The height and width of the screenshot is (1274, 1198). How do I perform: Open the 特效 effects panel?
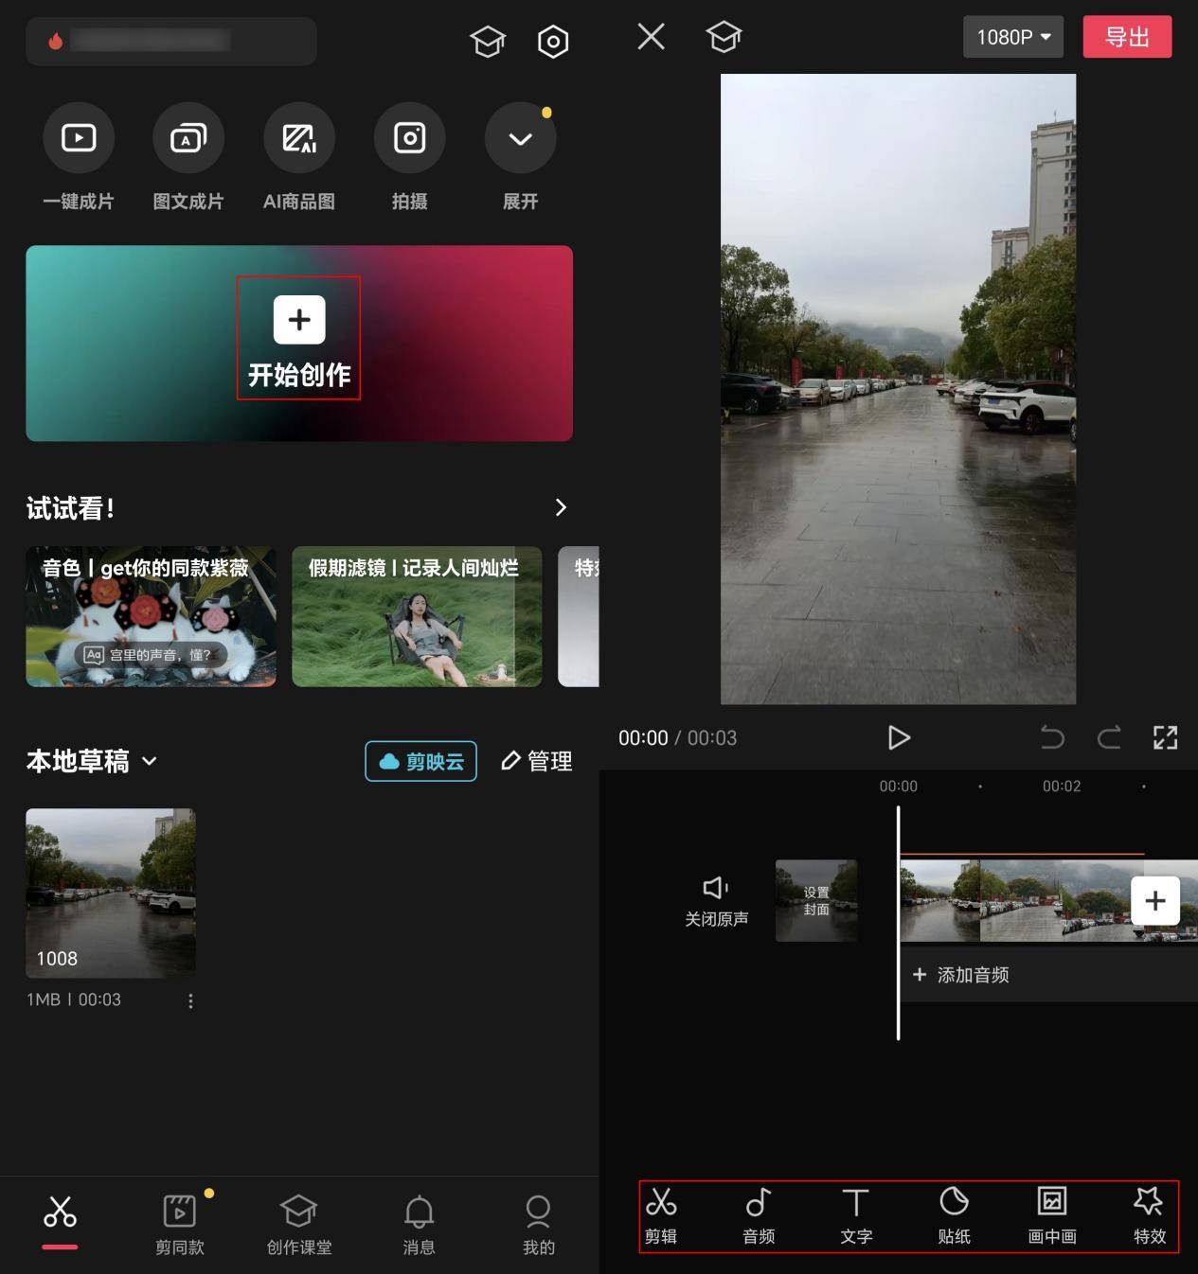tap(1149, 1216)
